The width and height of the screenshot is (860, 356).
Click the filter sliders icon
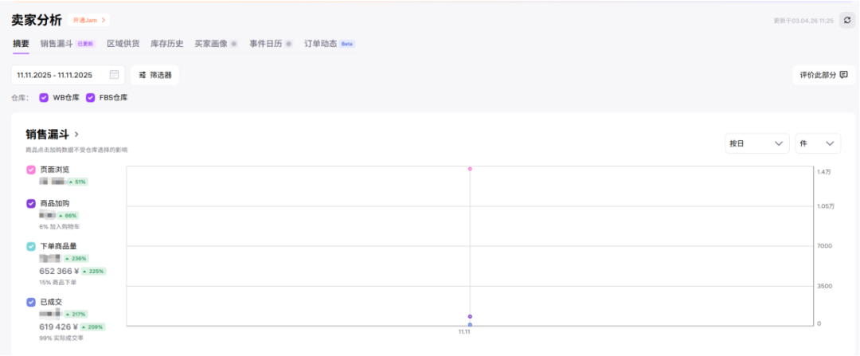coord(143,75)
